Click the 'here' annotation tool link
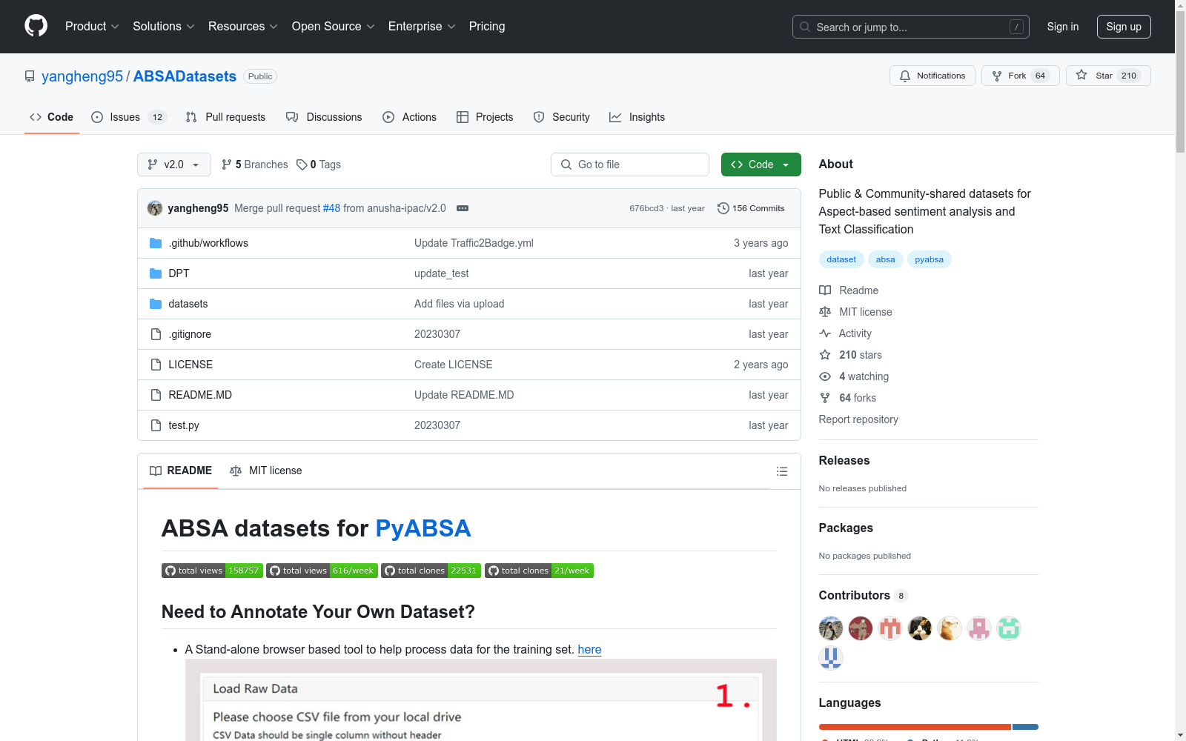This screenshot has height=741, width=1186. click(x=589, y=649)
